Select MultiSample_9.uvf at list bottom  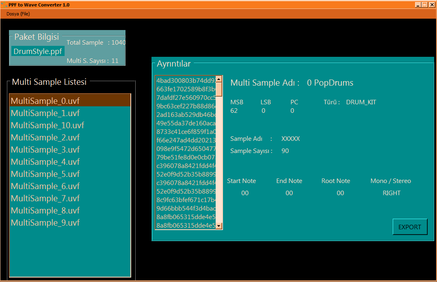pos(45,222)
